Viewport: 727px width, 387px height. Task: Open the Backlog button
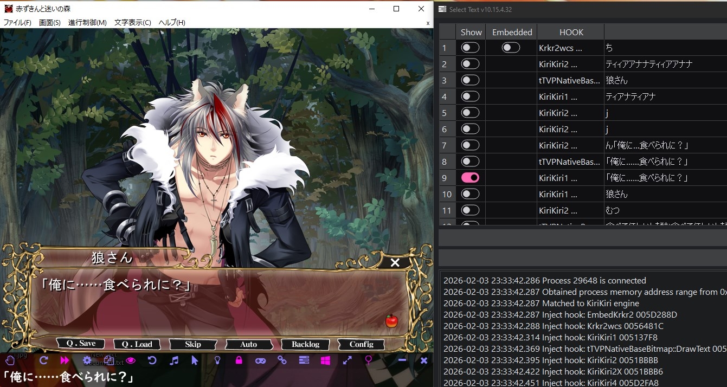(x=305, y=344)
